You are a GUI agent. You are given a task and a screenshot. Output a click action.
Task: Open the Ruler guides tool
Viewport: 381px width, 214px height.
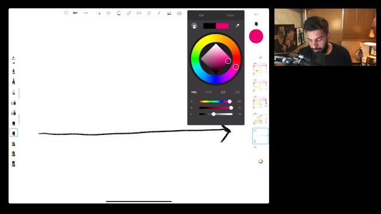coord(129,13)
